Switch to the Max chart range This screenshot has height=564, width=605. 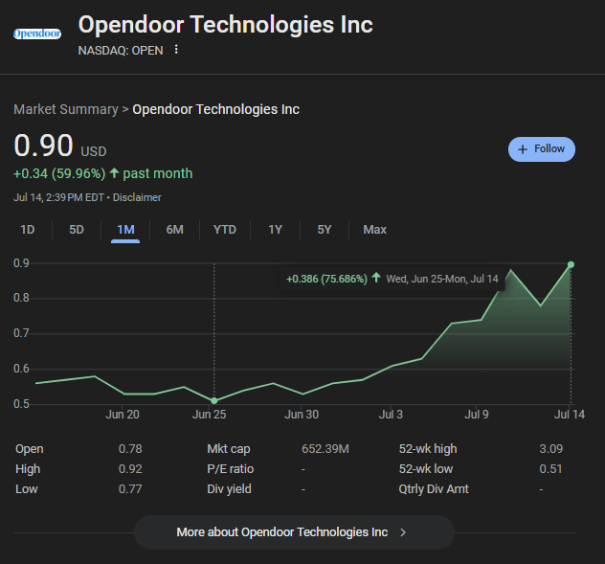point(374,230)
